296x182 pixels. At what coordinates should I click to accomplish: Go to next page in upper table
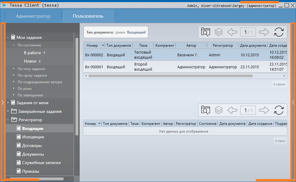[x=264, y=32]
